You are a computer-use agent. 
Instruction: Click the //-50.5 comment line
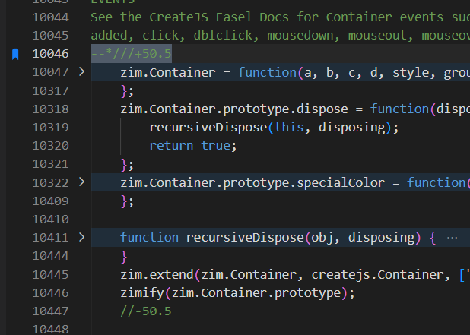pyautogui.click(x=146, y=310)
